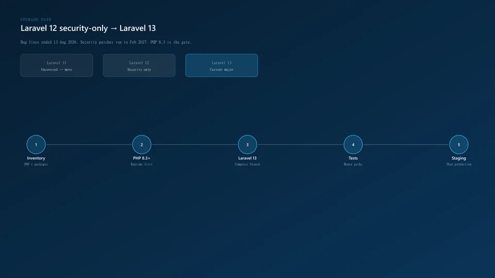Click the 'Inventory' step label
Screen dimensions: 495x278
pos(36,158)
